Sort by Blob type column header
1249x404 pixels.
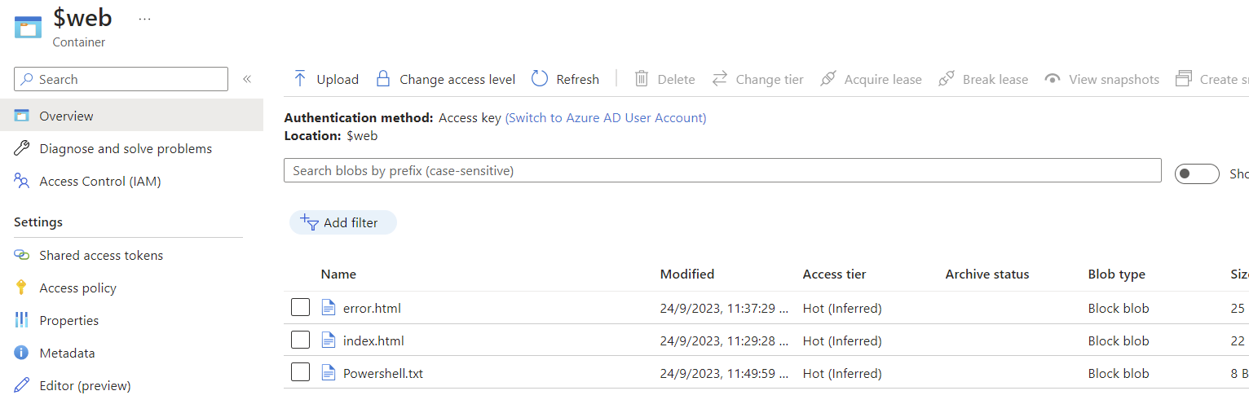(x=1117, y=274)
